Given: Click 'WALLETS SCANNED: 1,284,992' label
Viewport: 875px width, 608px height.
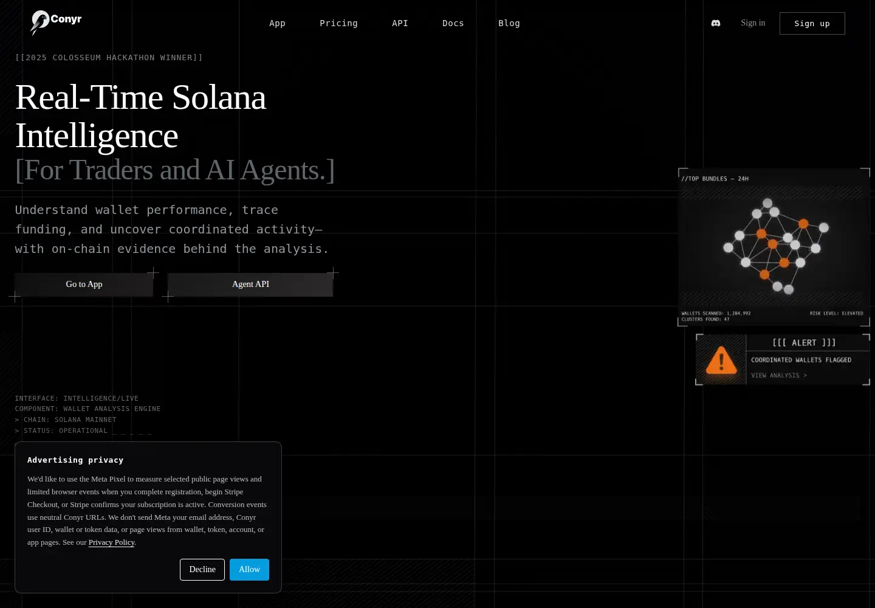Looking at the screenshot, I should (716, 314).
